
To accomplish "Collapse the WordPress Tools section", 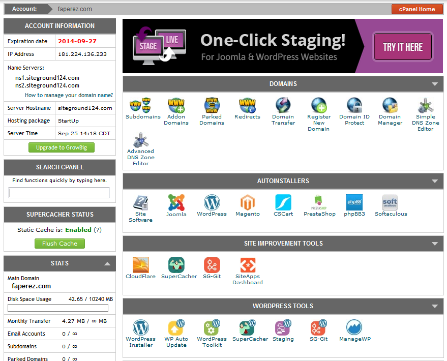I will pos(435,306).
